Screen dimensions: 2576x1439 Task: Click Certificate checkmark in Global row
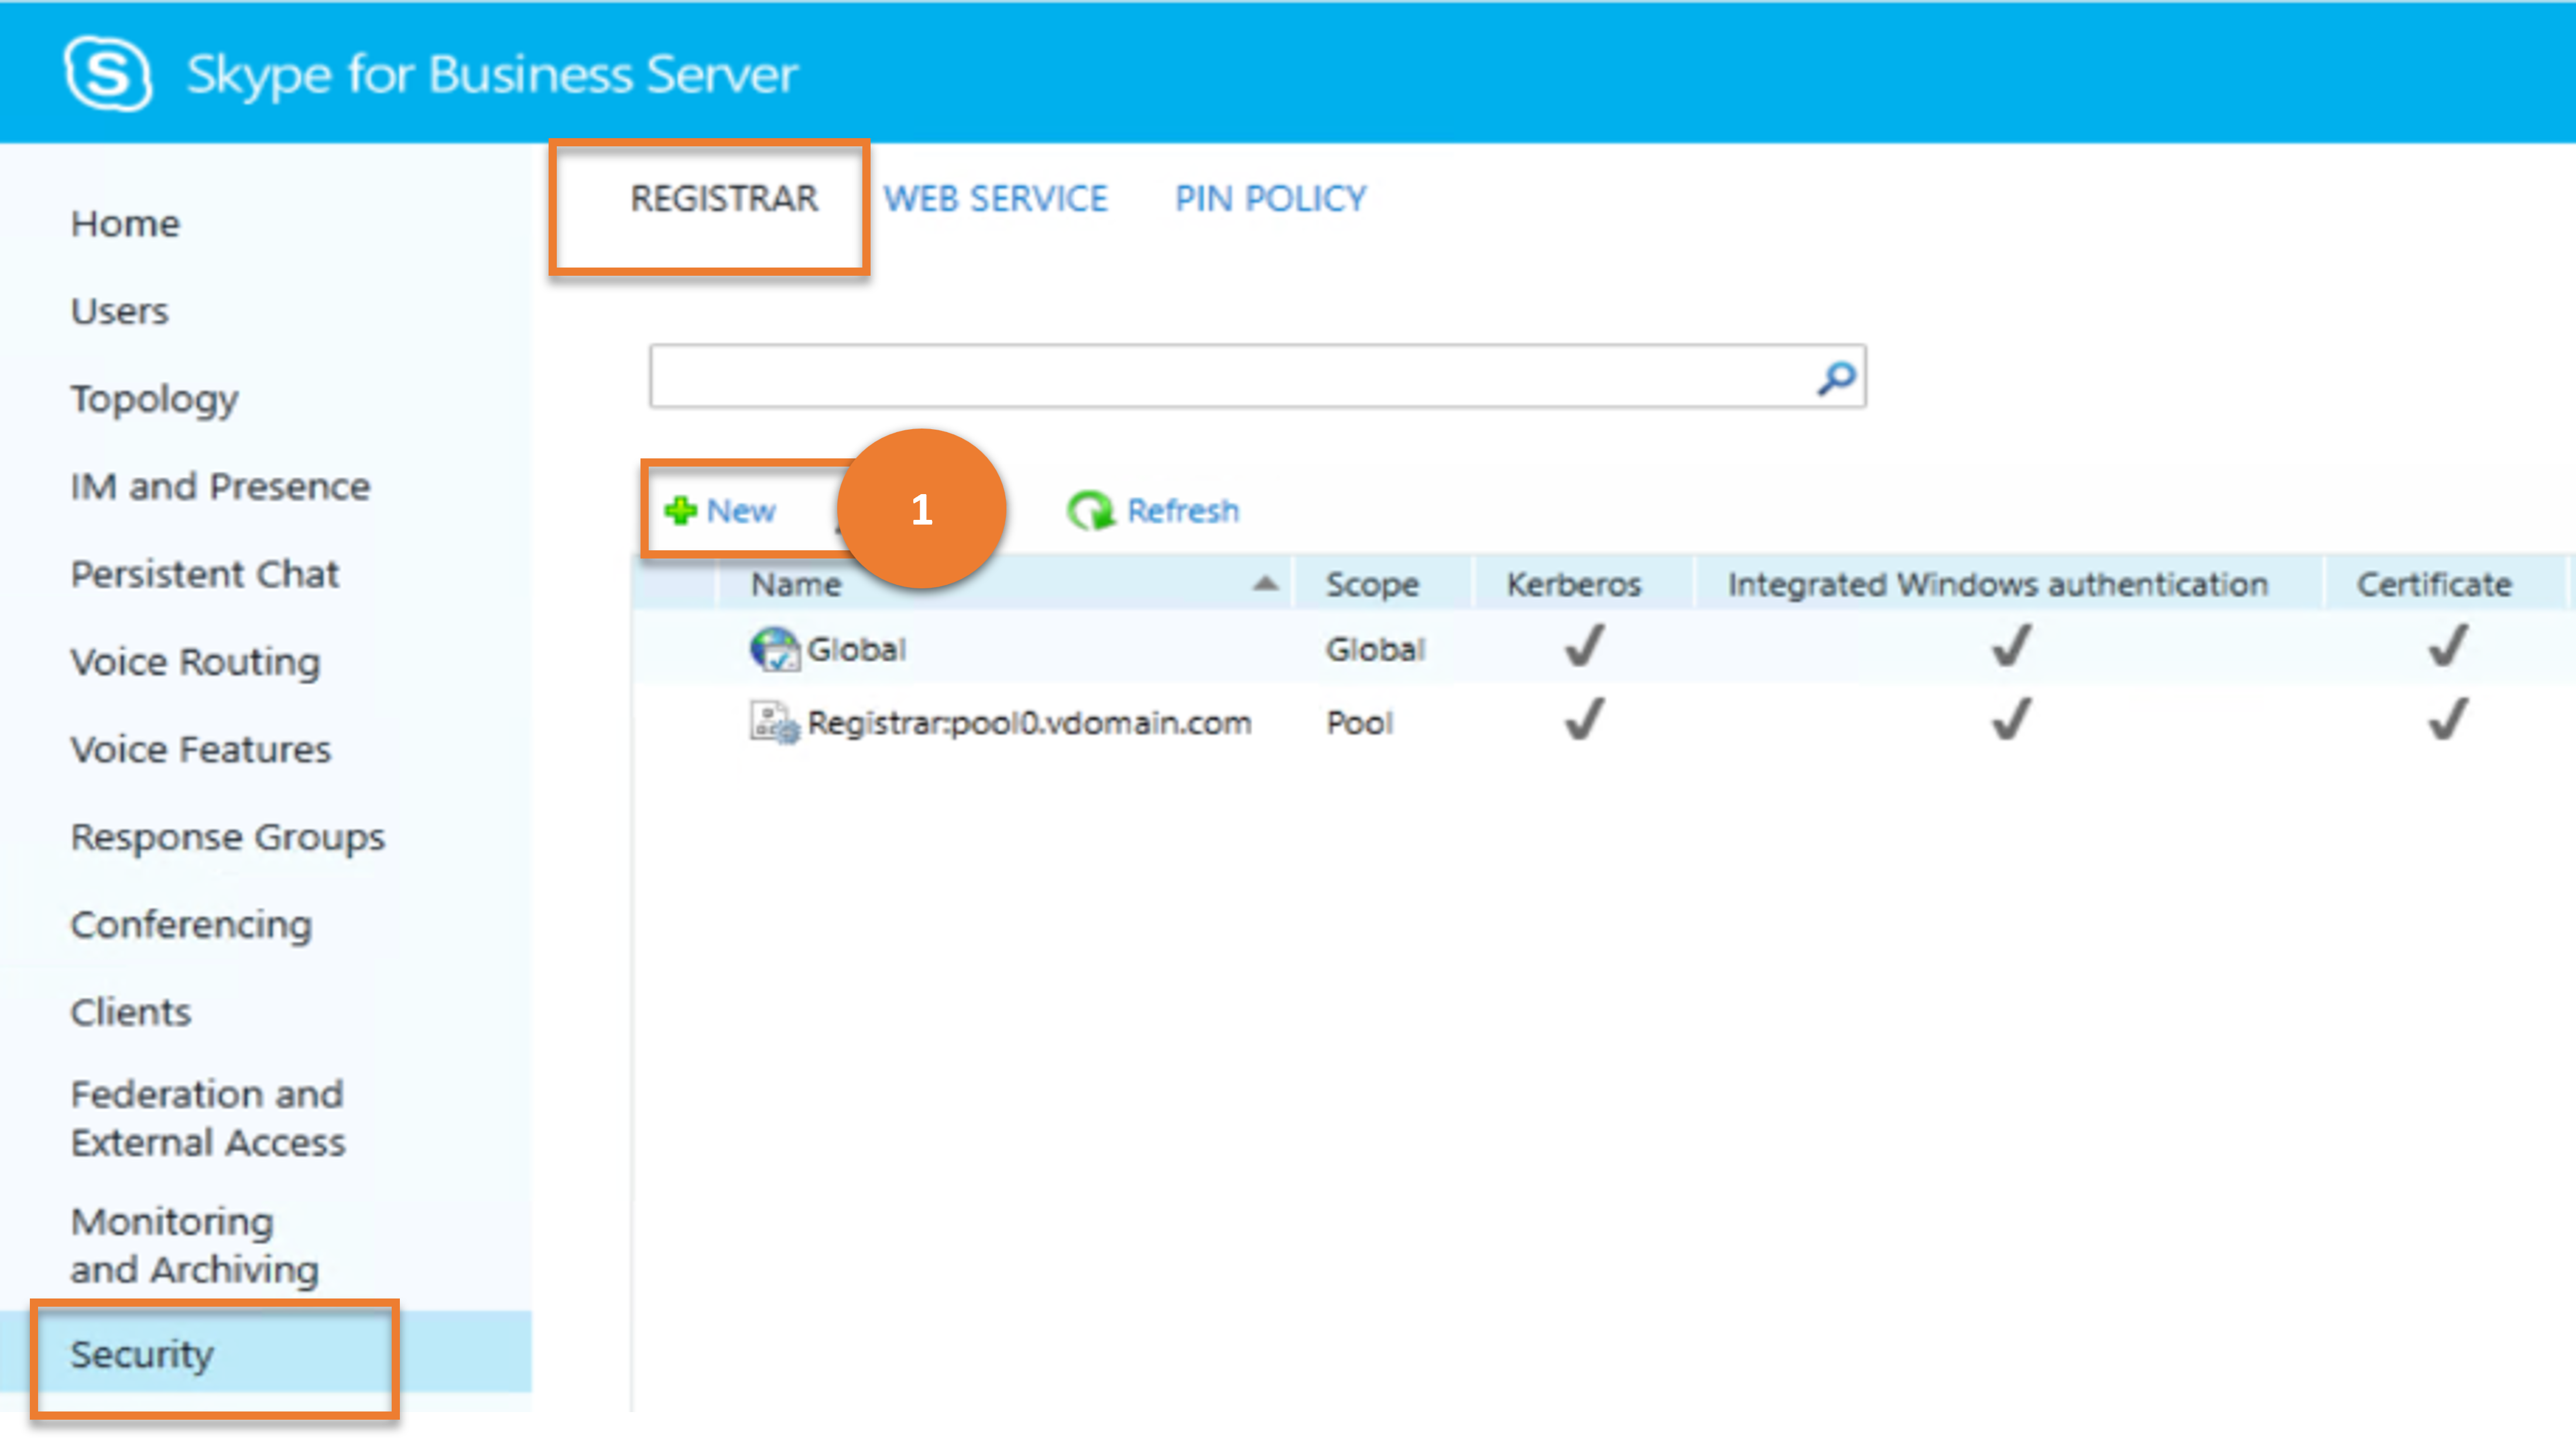point(2448,646)
